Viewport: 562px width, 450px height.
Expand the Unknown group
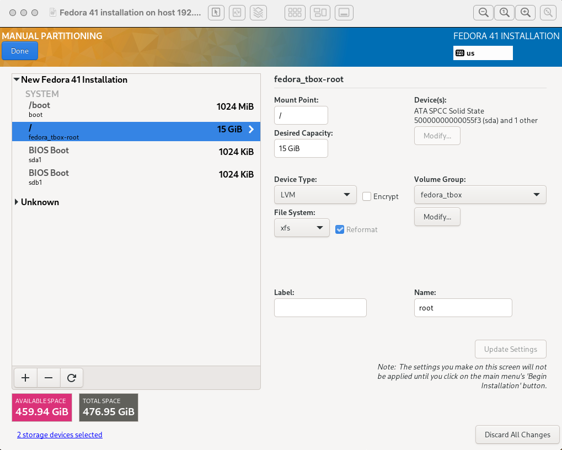pos(17,202)
